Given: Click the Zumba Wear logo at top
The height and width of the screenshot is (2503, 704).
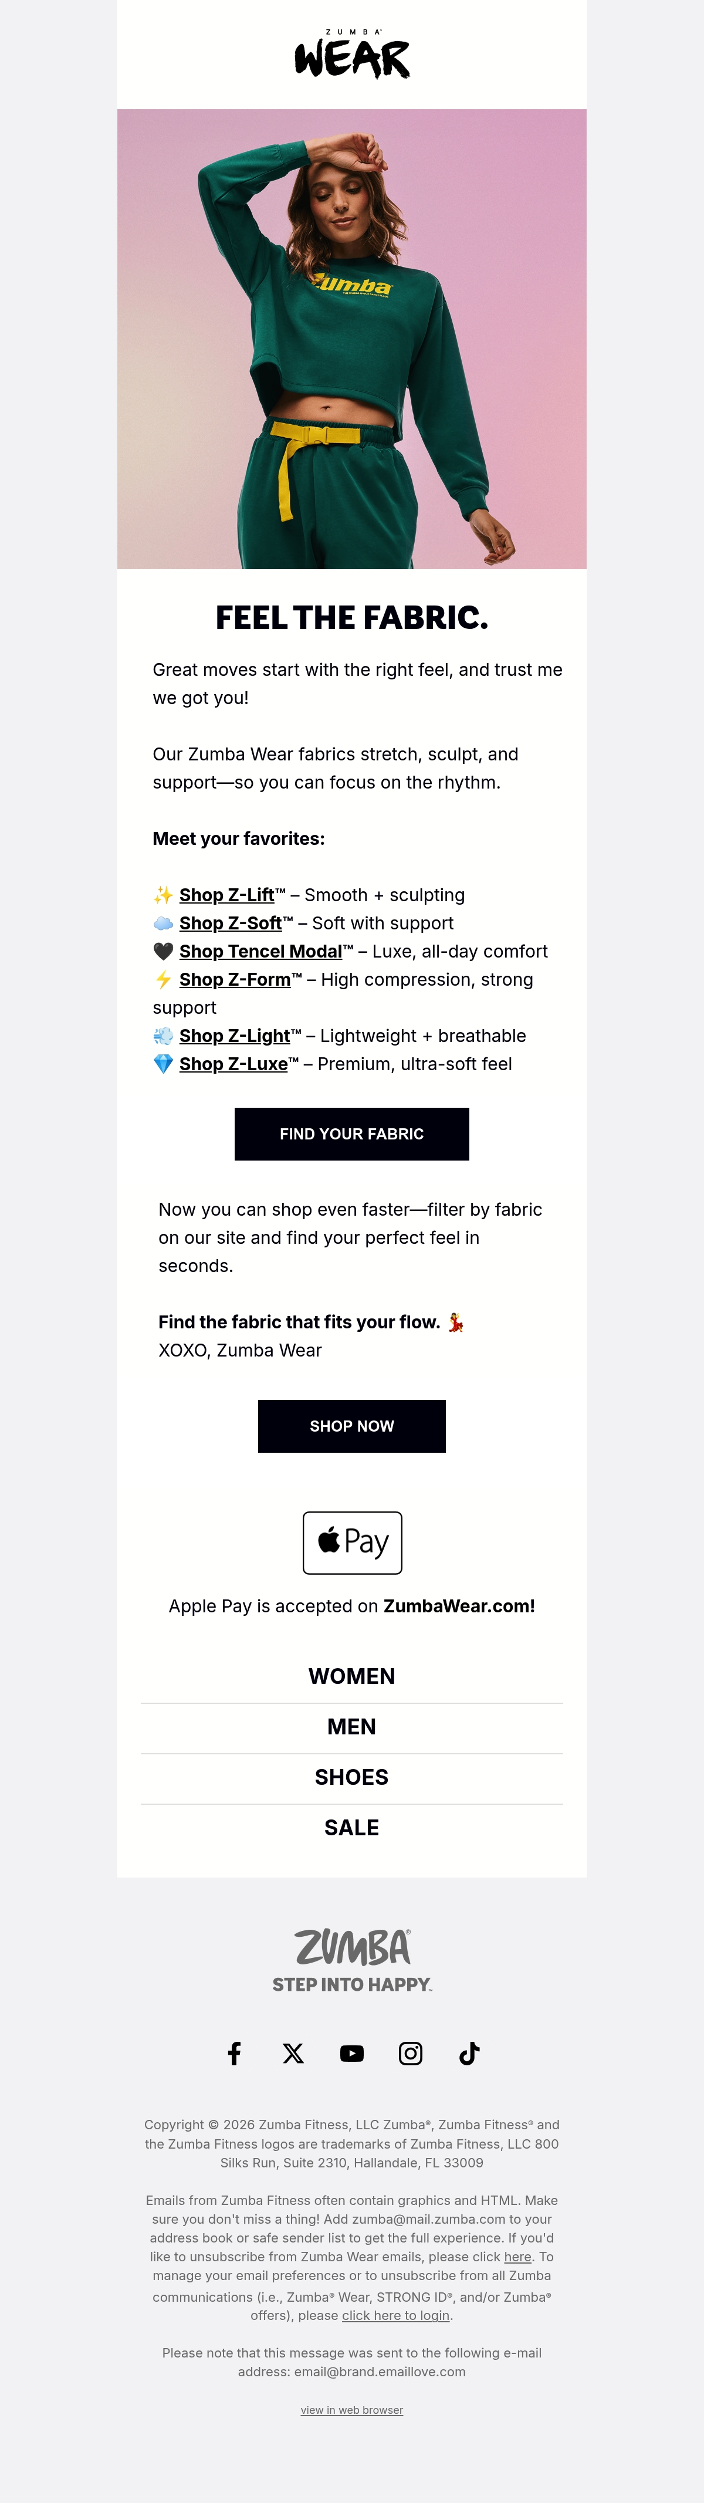Looking at the screenshot, I should point(353,55).
